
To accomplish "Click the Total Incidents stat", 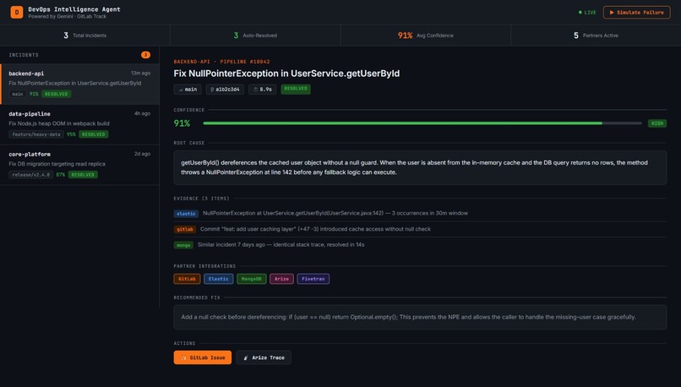I will coord(85,35).
